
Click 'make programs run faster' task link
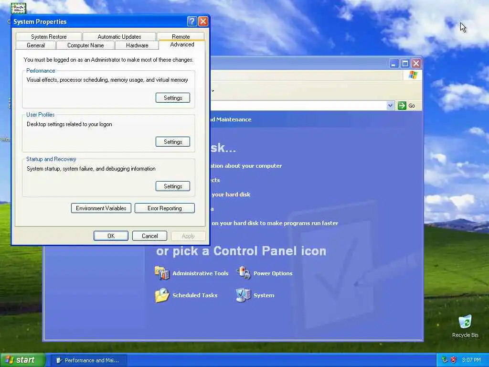click(x=275, y=223)
